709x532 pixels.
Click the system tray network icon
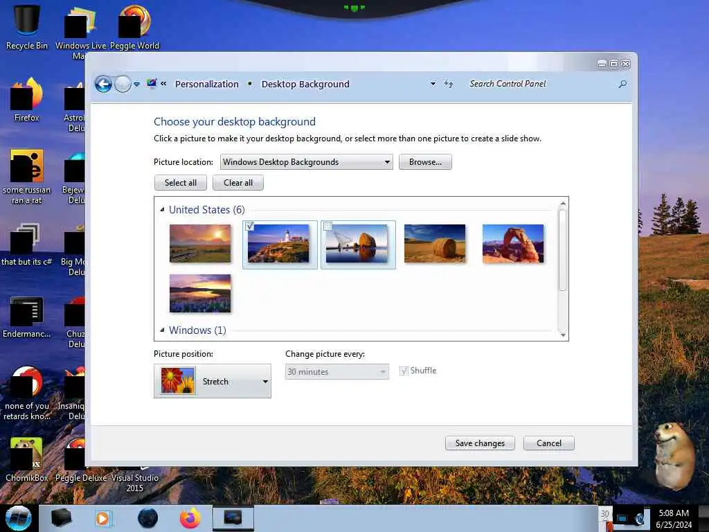click(x=622, y=519)
